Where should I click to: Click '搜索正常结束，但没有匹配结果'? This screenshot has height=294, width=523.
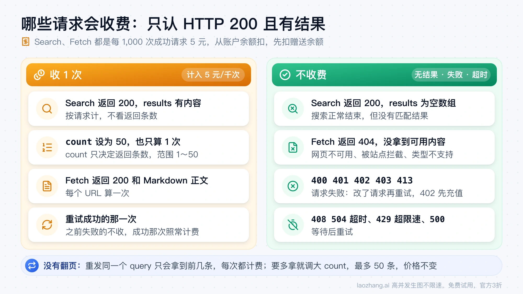(370, 116)
